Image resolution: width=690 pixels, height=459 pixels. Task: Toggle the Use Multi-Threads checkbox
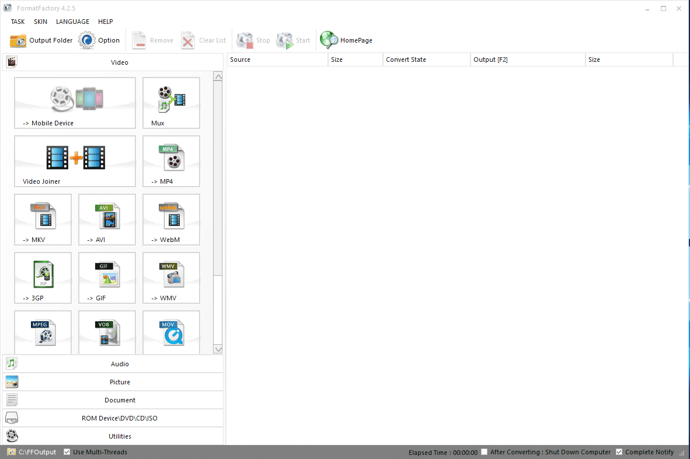click(x=67, y=452)
